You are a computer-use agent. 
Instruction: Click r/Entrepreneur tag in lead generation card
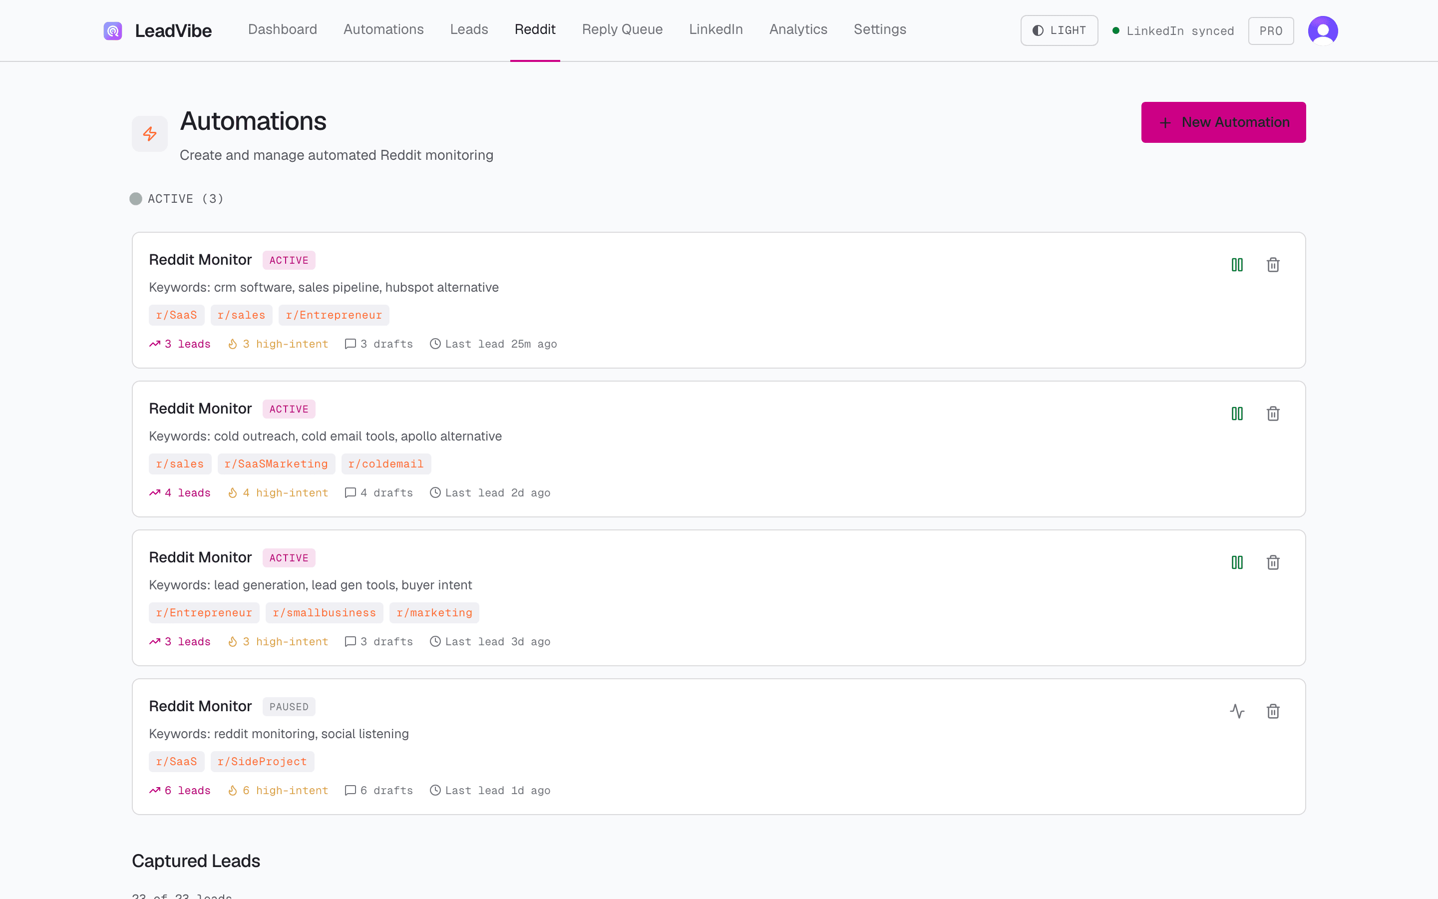click(x=204, y=613)
